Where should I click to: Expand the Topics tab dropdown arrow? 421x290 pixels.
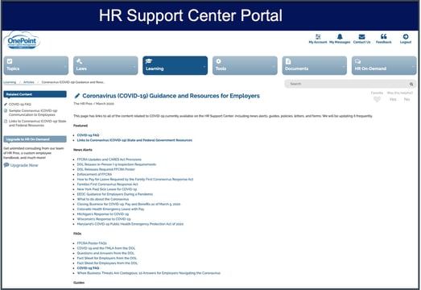(x=65, y=66)
